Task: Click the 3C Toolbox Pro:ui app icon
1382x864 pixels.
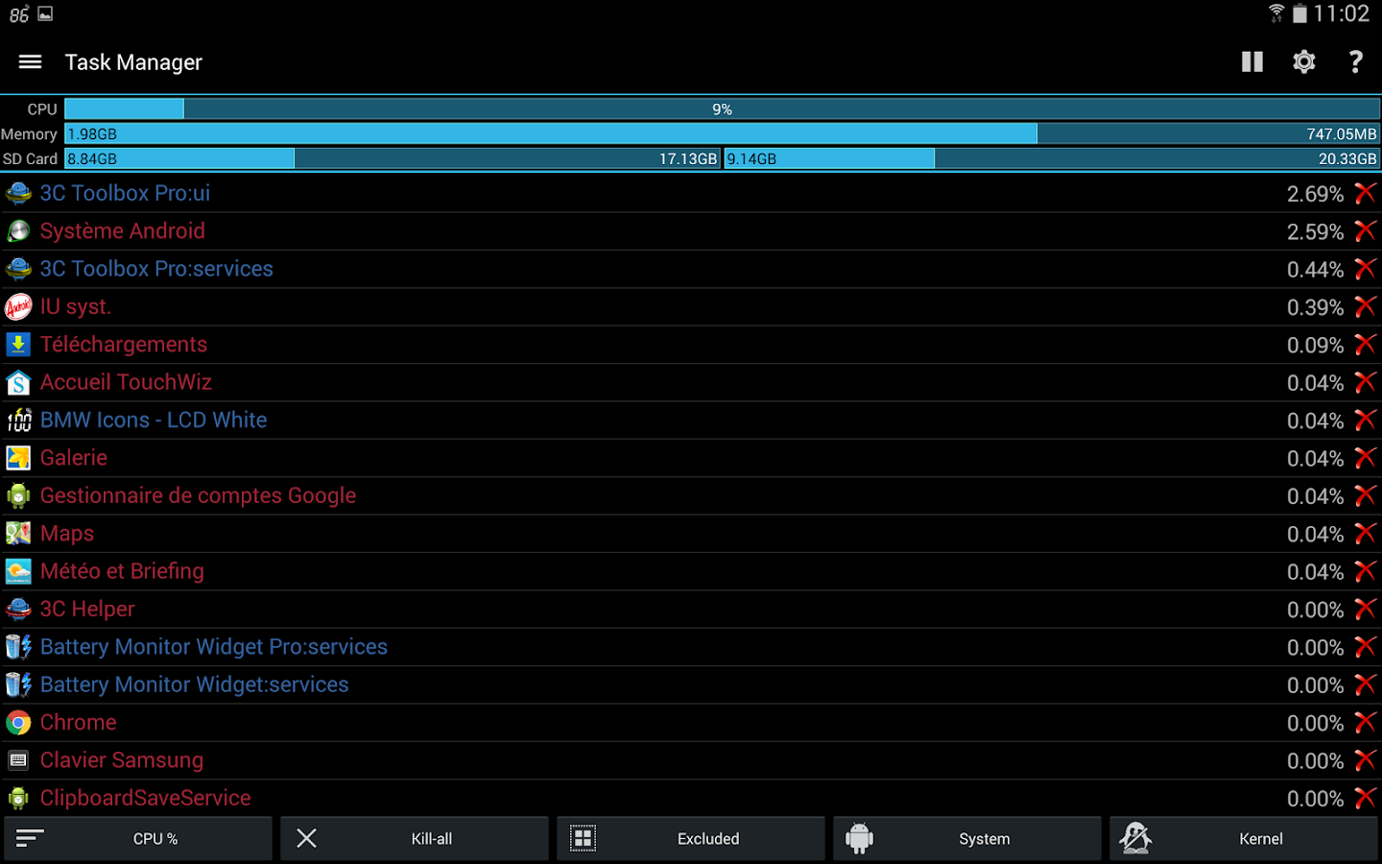Action: (x=18, y=192)
